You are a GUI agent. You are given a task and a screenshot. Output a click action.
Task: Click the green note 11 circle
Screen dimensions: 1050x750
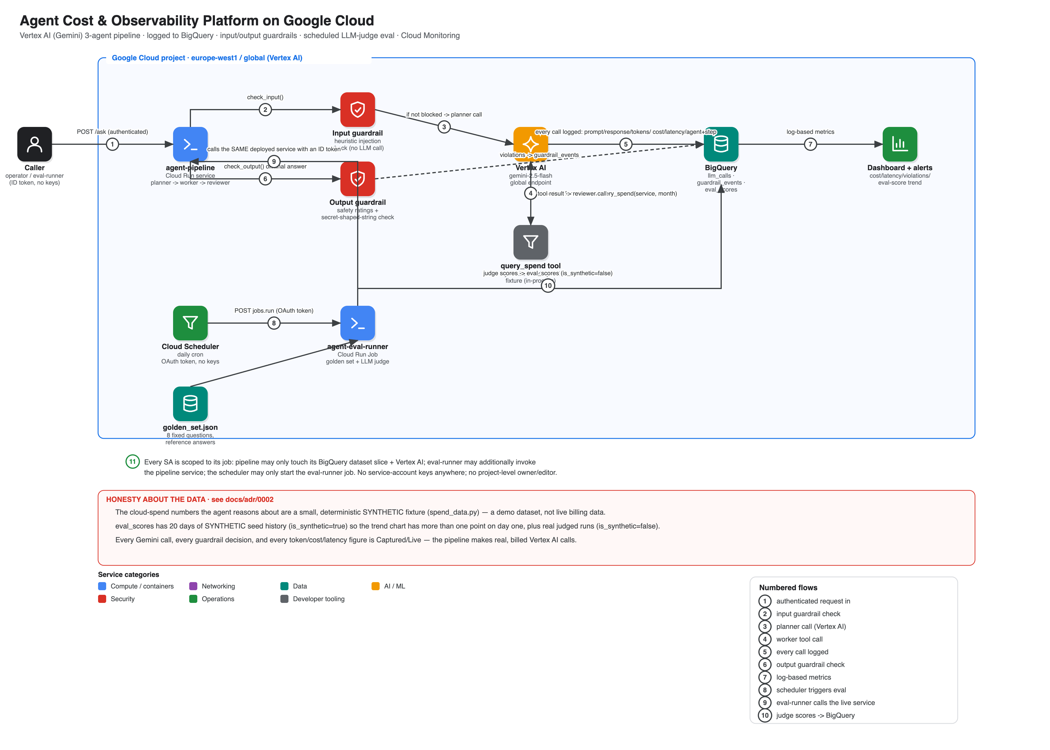[132, 461]
